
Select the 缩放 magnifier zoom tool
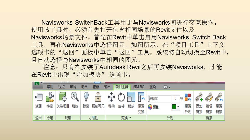point(75,97)
